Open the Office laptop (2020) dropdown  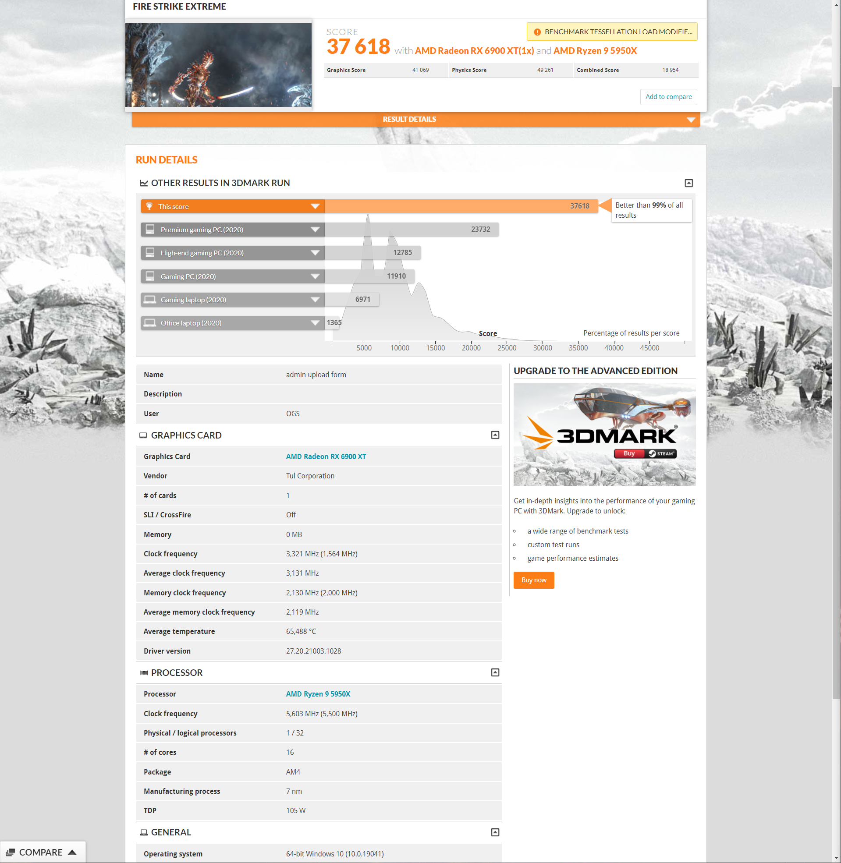(315, 323)
